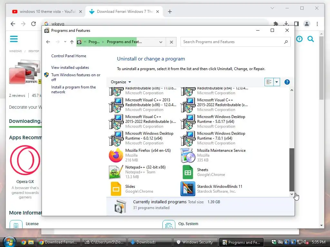Select the Mozilla Firefox program icon
The height and width of the screenshot is (247, 330).
(x=116, y=155)
